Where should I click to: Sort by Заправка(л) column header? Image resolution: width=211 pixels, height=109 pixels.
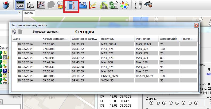pyautogui.click(x=169, y=39)
